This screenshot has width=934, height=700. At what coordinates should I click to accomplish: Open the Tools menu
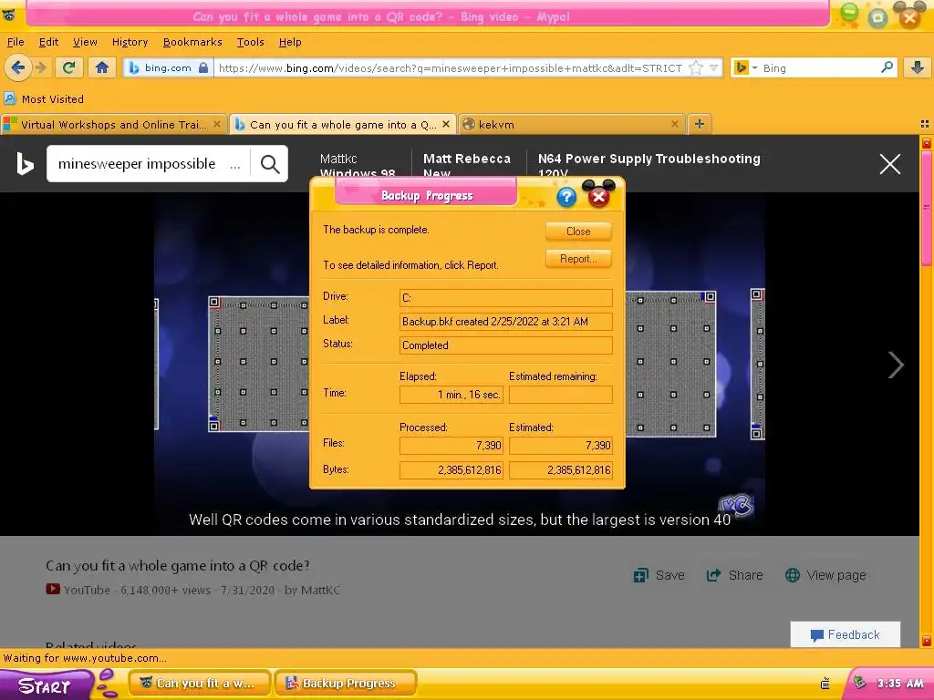pos(250,42)
